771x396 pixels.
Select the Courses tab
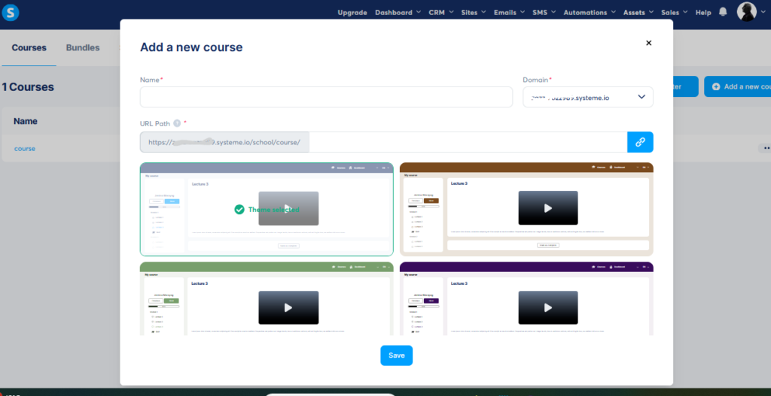point(29,47)
